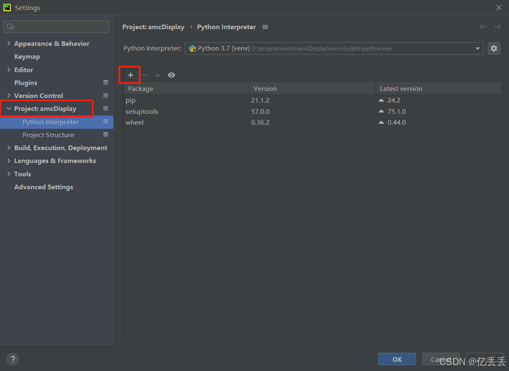
Task: Collapse the Project: amcDisplay section
Action: [9, 109]
